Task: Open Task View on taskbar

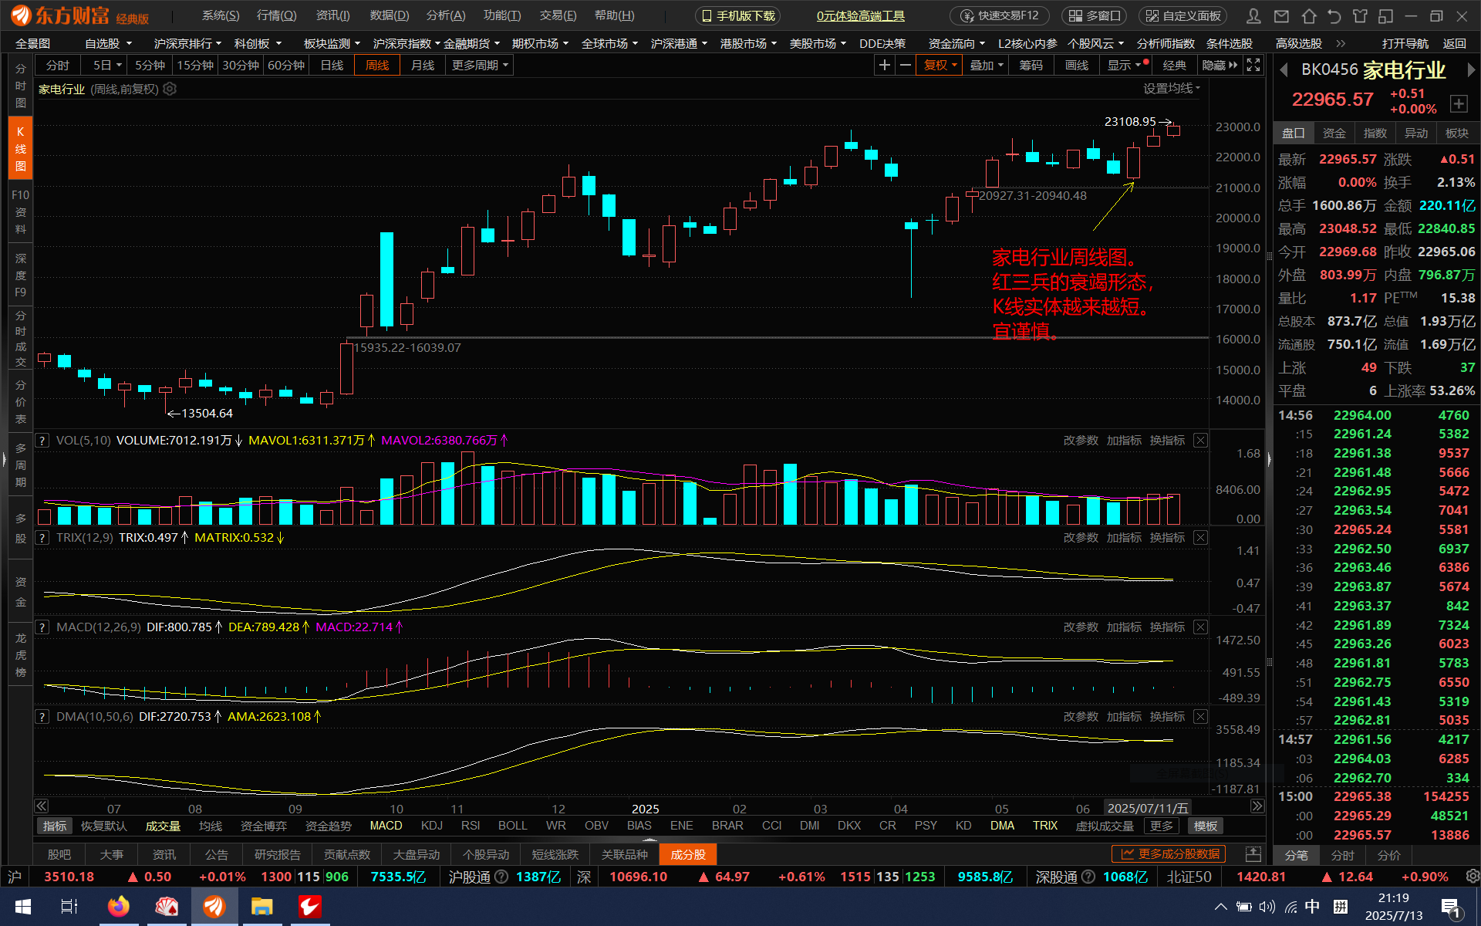Action: tap(69, 906)
